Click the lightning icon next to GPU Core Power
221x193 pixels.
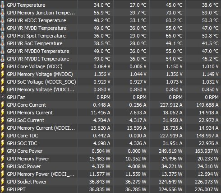click(x=2, y=151)
